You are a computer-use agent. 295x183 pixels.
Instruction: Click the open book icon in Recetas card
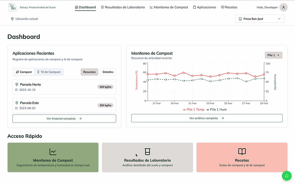click(242, 152)
